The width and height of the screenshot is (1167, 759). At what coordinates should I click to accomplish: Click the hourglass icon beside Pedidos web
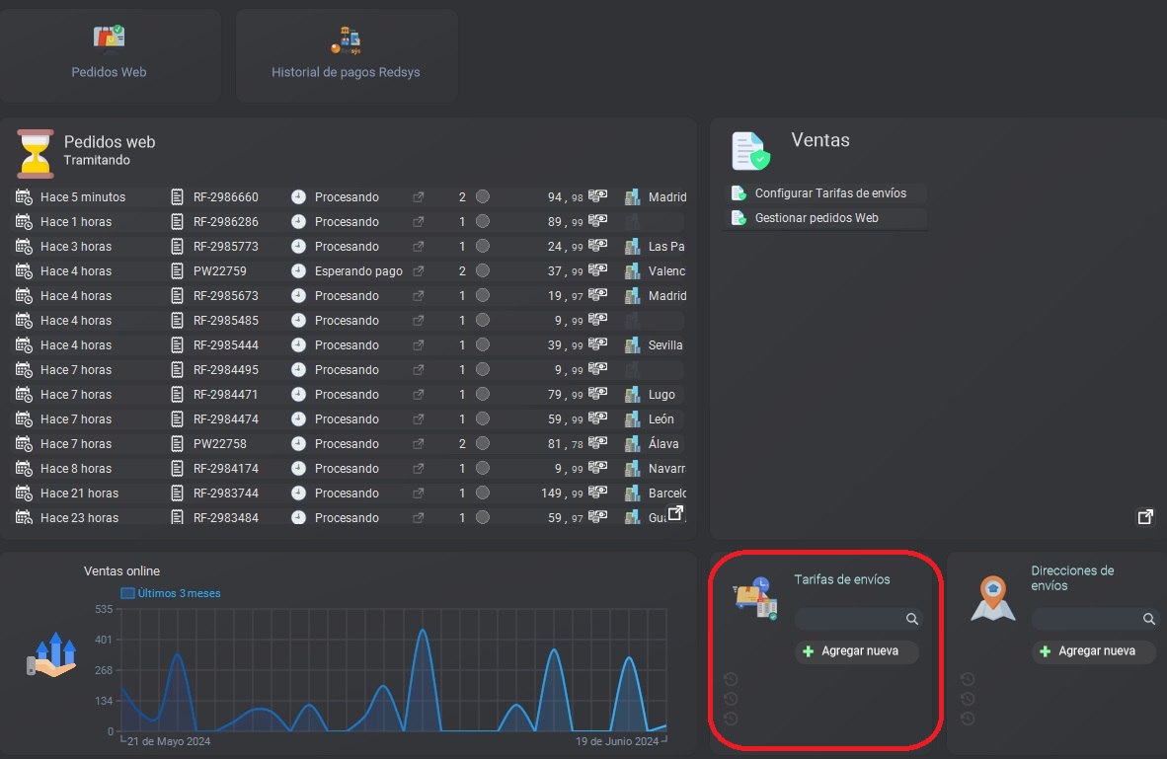[x=36, y=154]
